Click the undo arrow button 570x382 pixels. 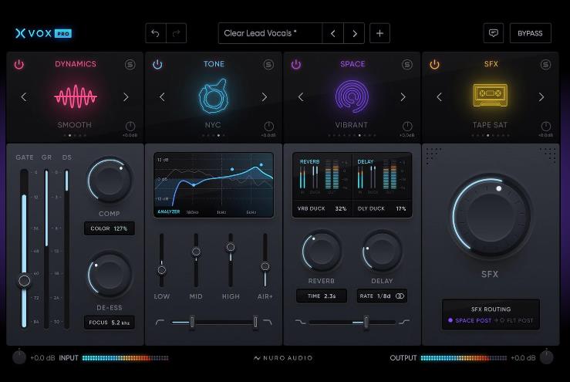155,33
